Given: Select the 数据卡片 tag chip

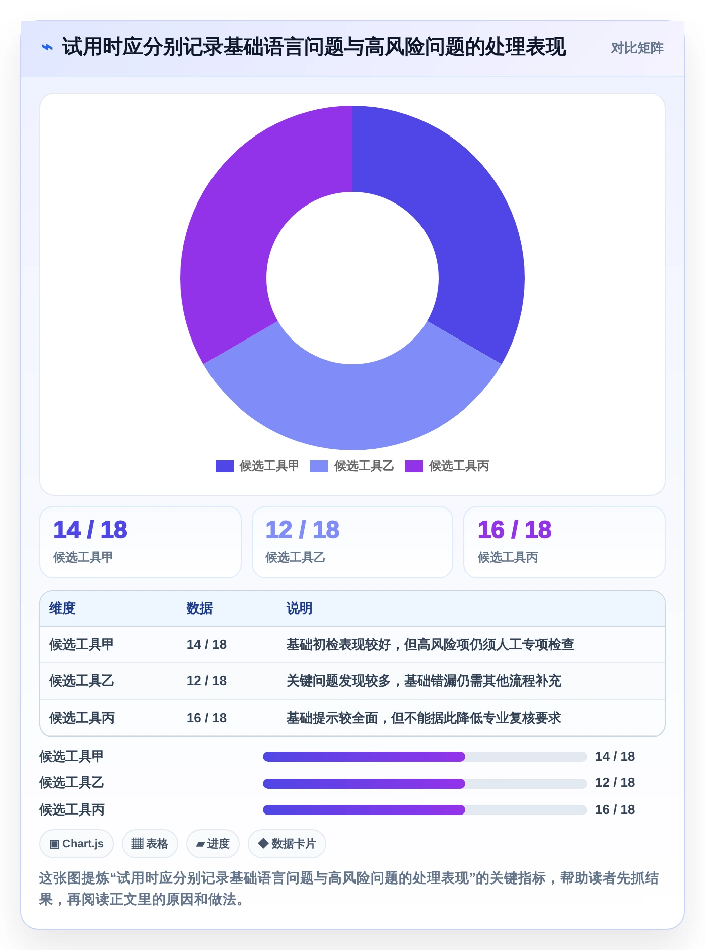Looking at the screenshot, I should click(287, 844).
